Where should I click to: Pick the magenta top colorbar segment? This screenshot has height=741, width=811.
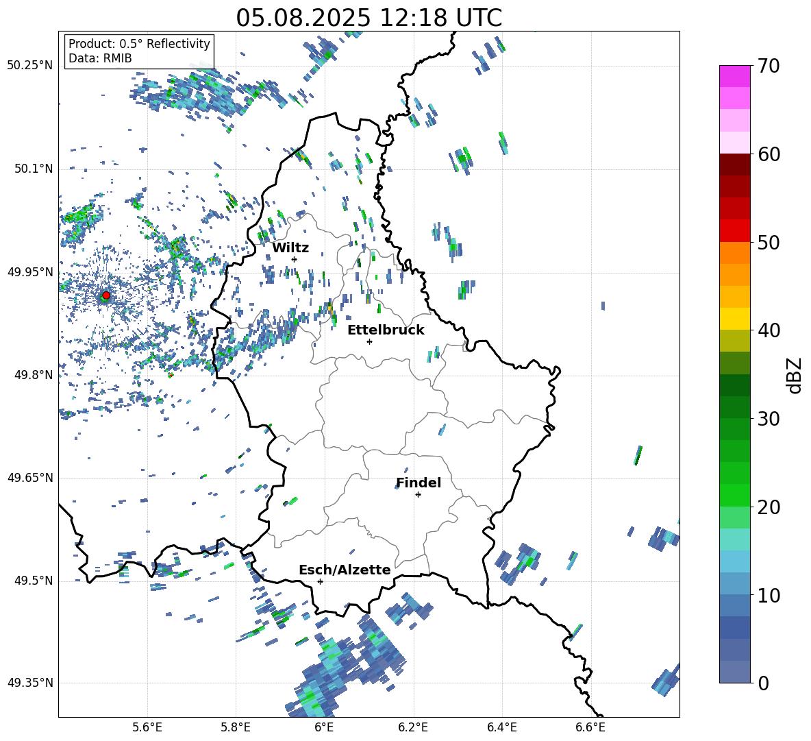735,77
